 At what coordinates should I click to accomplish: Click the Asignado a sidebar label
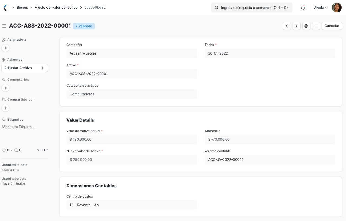tap(16, 40)
